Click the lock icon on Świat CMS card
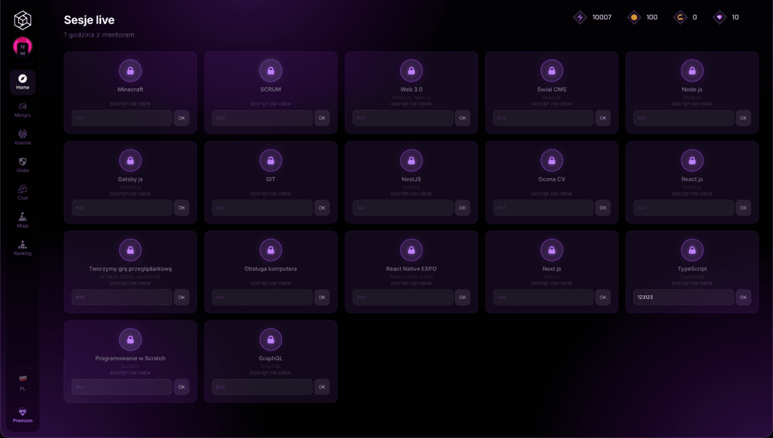 click(x=551, y=71)
